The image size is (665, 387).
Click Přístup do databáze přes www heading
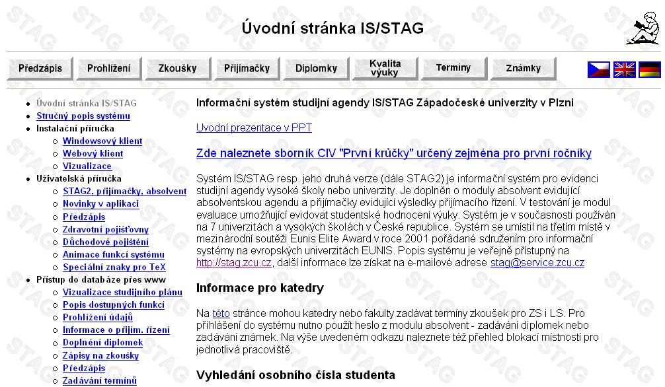101,280
